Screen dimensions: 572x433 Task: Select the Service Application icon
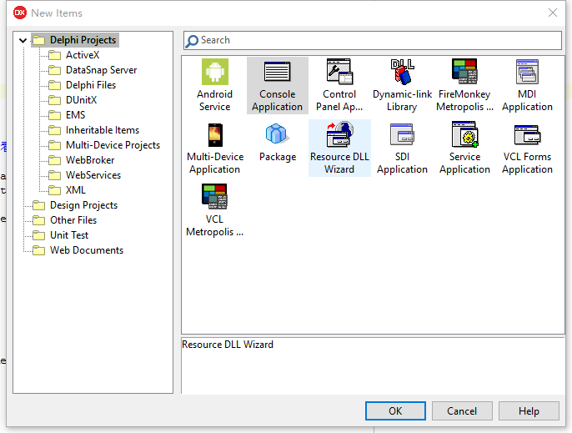pos(464,134)
